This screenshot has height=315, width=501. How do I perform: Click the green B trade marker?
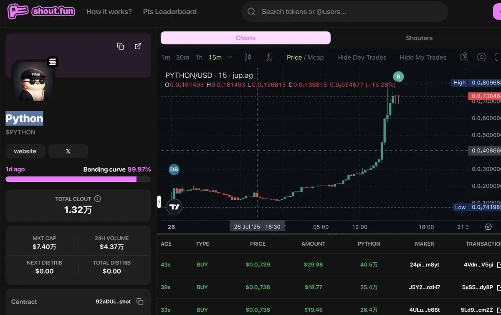pos(398,76)
